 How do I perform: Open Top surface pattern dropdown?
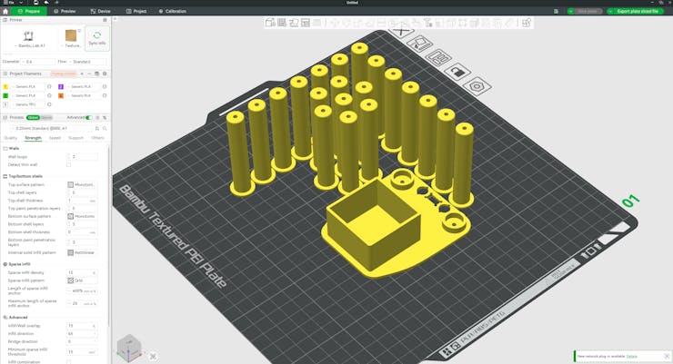click(82, 184)
